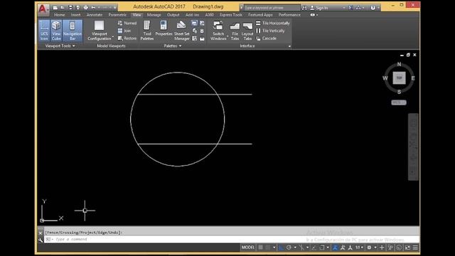The height and width of the screenshot is (256, 455).
Task: Click the Restore viewports button
Action: [x=127, y=38]
